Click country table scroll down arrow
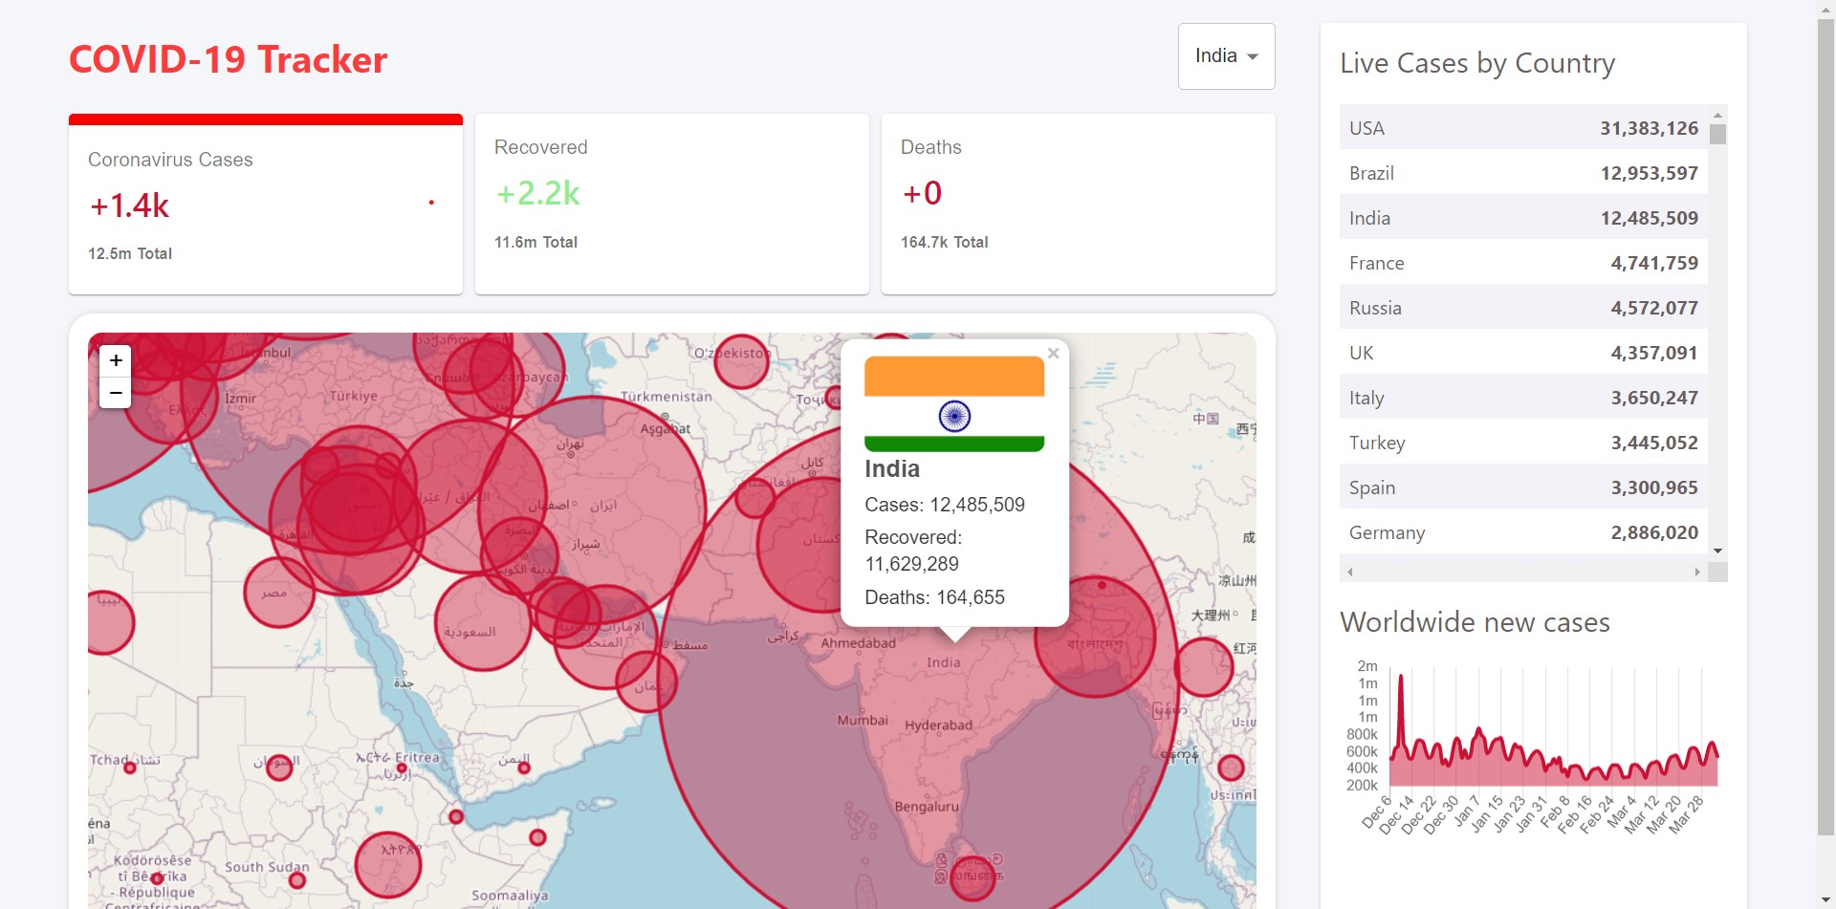Viewport: 1836px width, 909px height. (x=1717, y=551)
